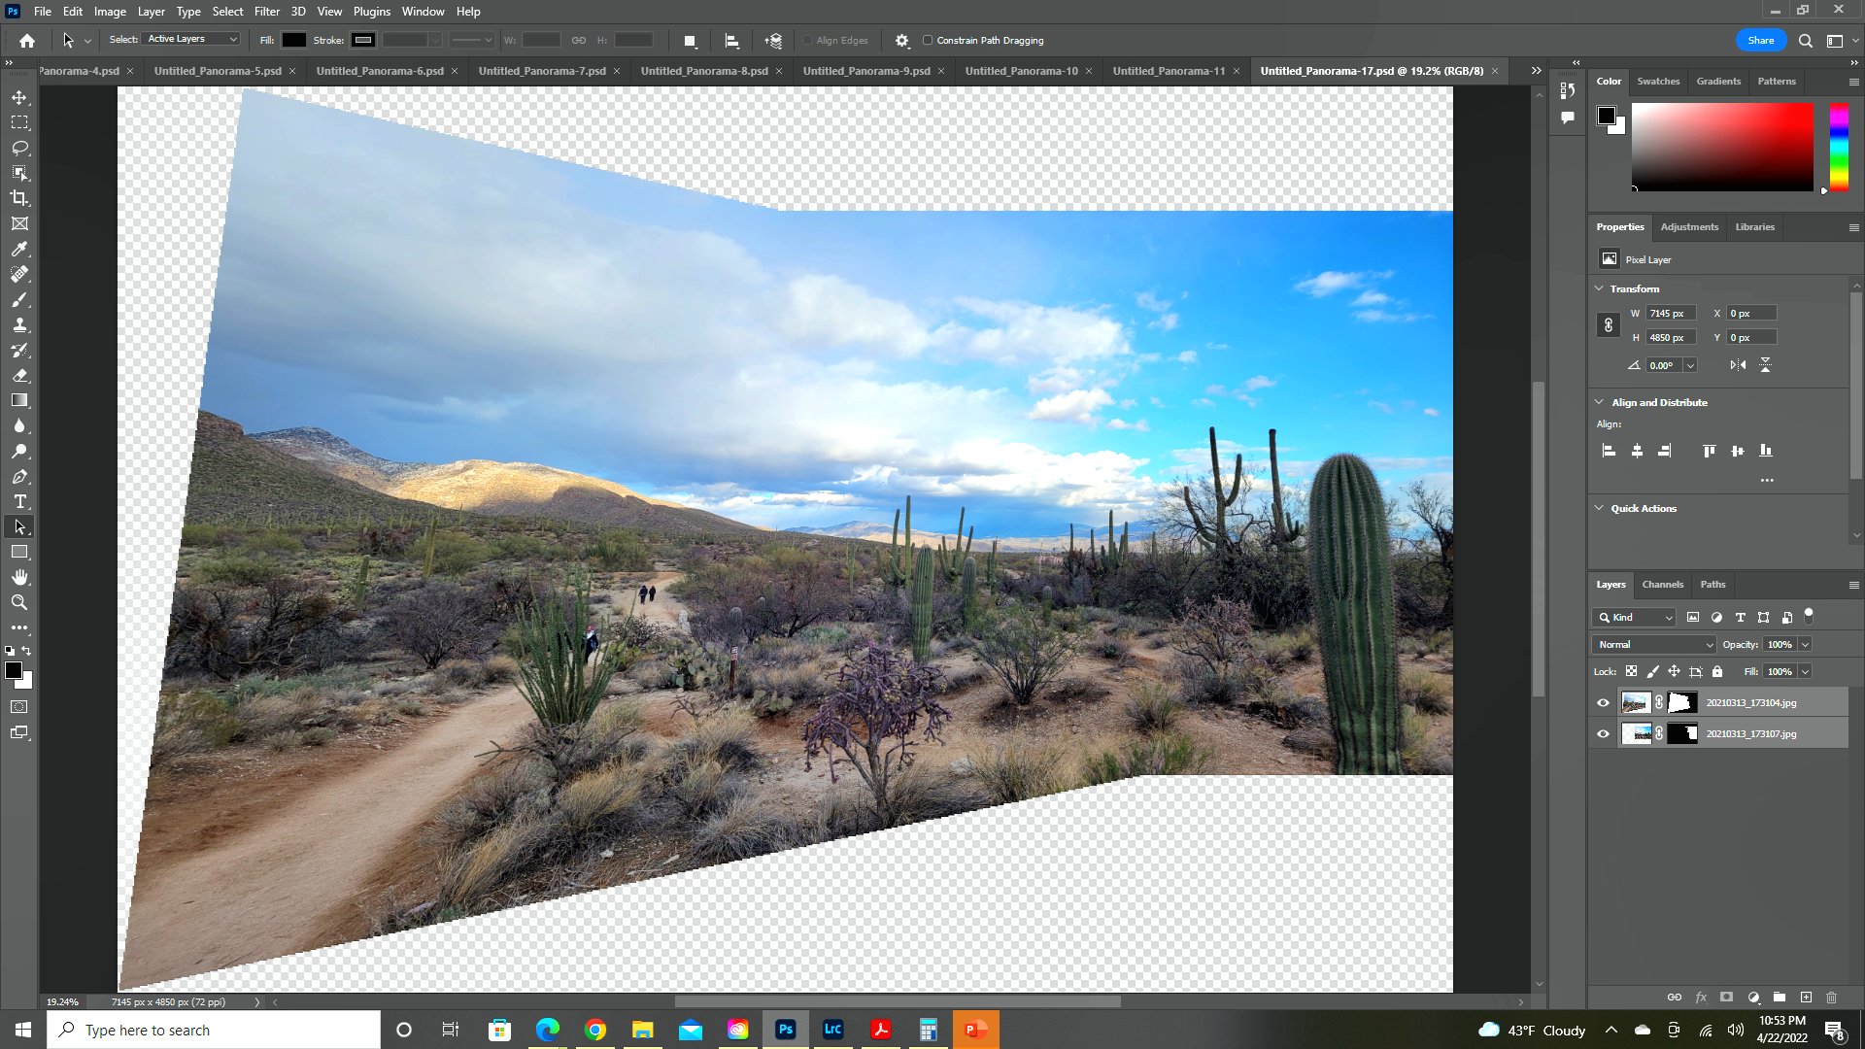Open the Filter menu

(x=266, y=12)
